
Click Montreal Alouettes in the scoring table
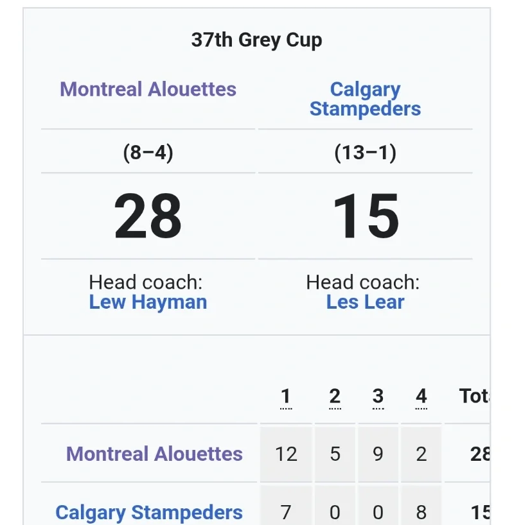click(154, 454)
